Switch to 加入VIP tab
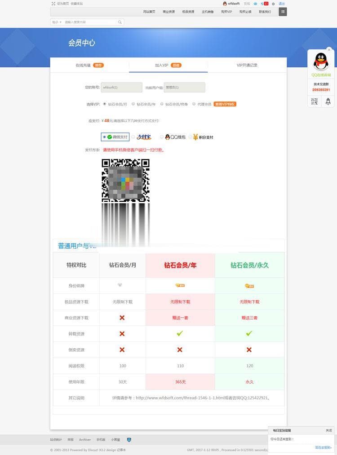The image size is (337, 455). (168, 66)
